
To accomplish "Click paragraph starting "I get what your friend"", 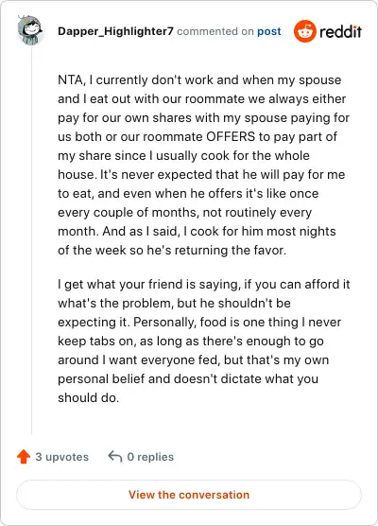I will (x=204, y=341).
